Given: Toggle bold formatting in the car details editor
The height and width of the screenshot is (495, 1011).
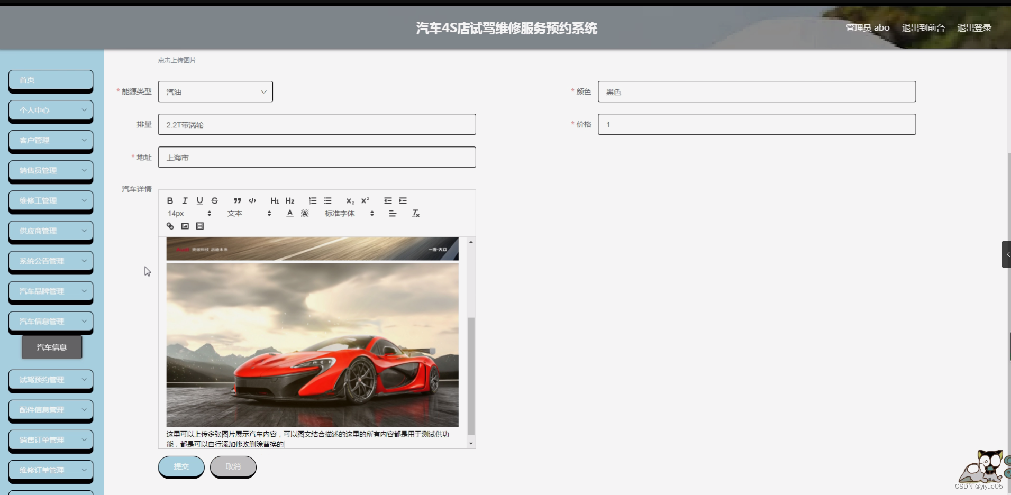Looking at the screenshot, I should tap(170, 200).
